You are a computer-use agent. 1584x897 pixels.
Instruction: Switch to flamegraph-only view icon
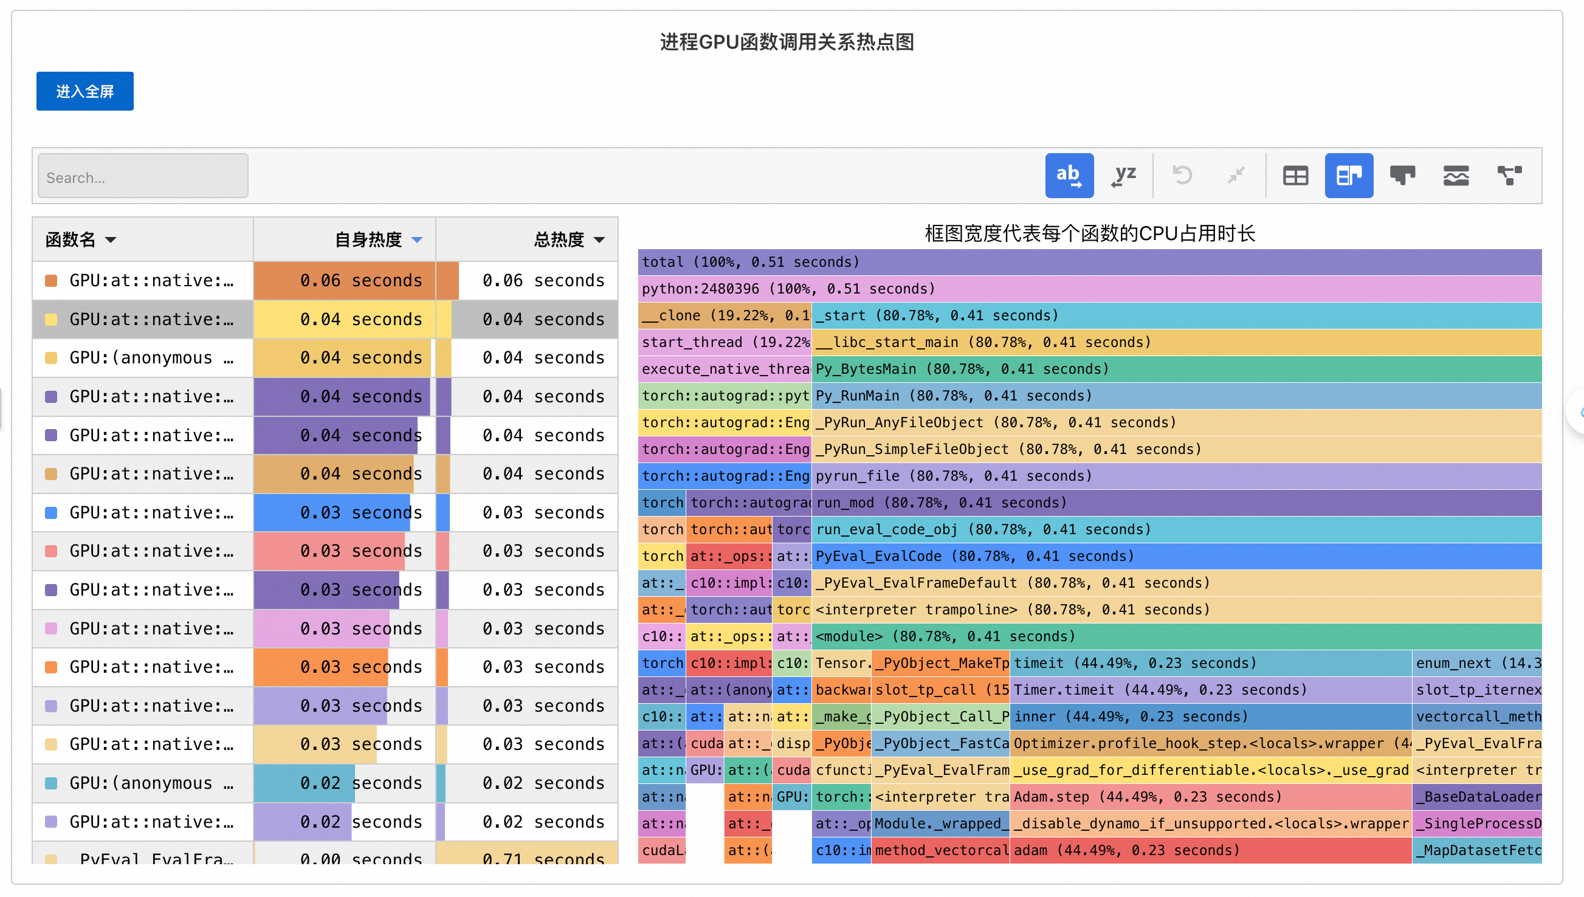[x=1402, y=176]
